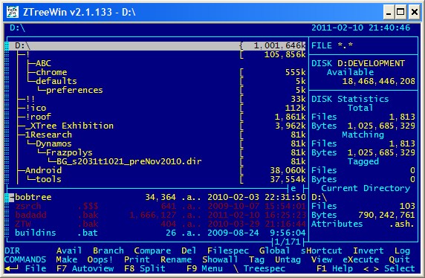Select the Frazpolys folder

coord(69,152)
